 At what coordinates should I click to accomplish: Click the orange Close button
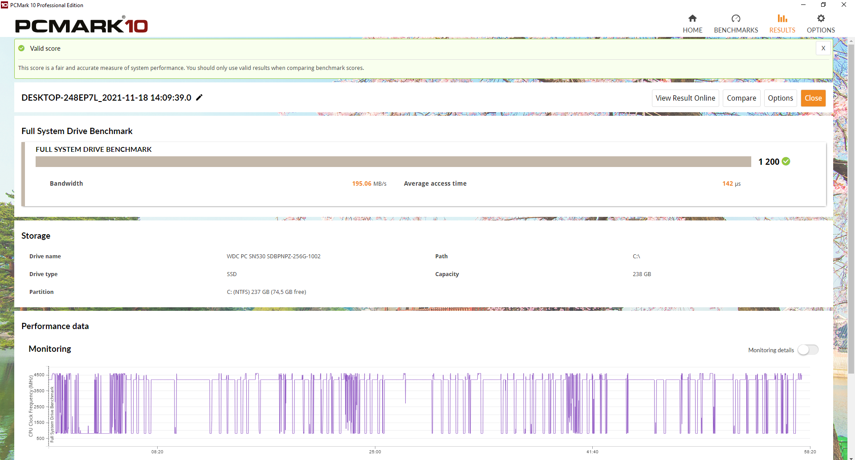[813, 98]
